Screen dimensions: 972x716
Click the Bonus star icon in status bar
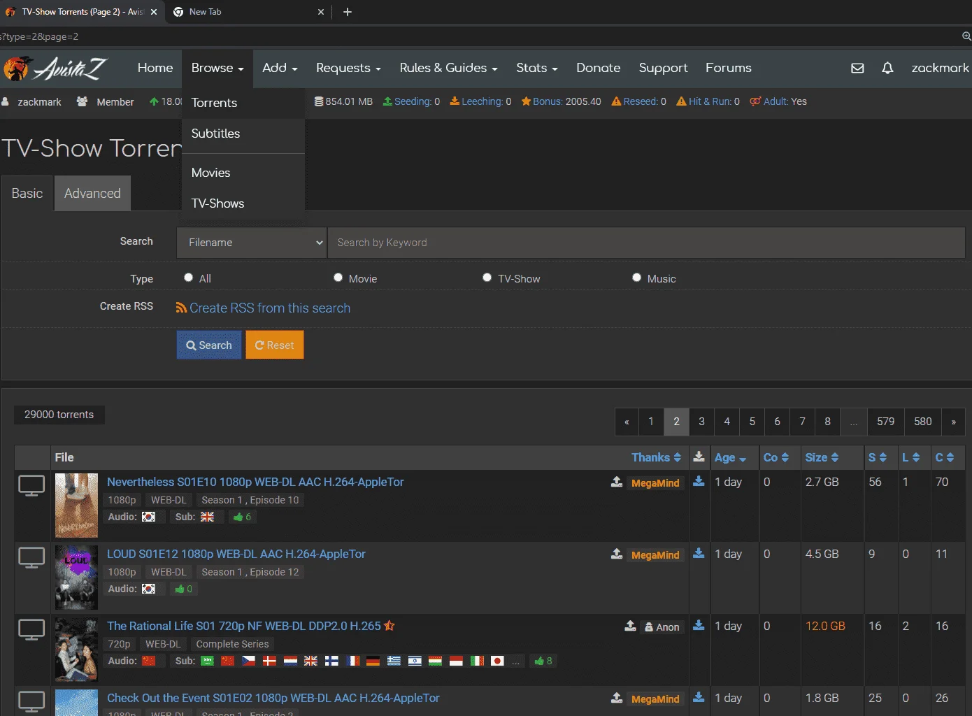(x=526, y=101)
